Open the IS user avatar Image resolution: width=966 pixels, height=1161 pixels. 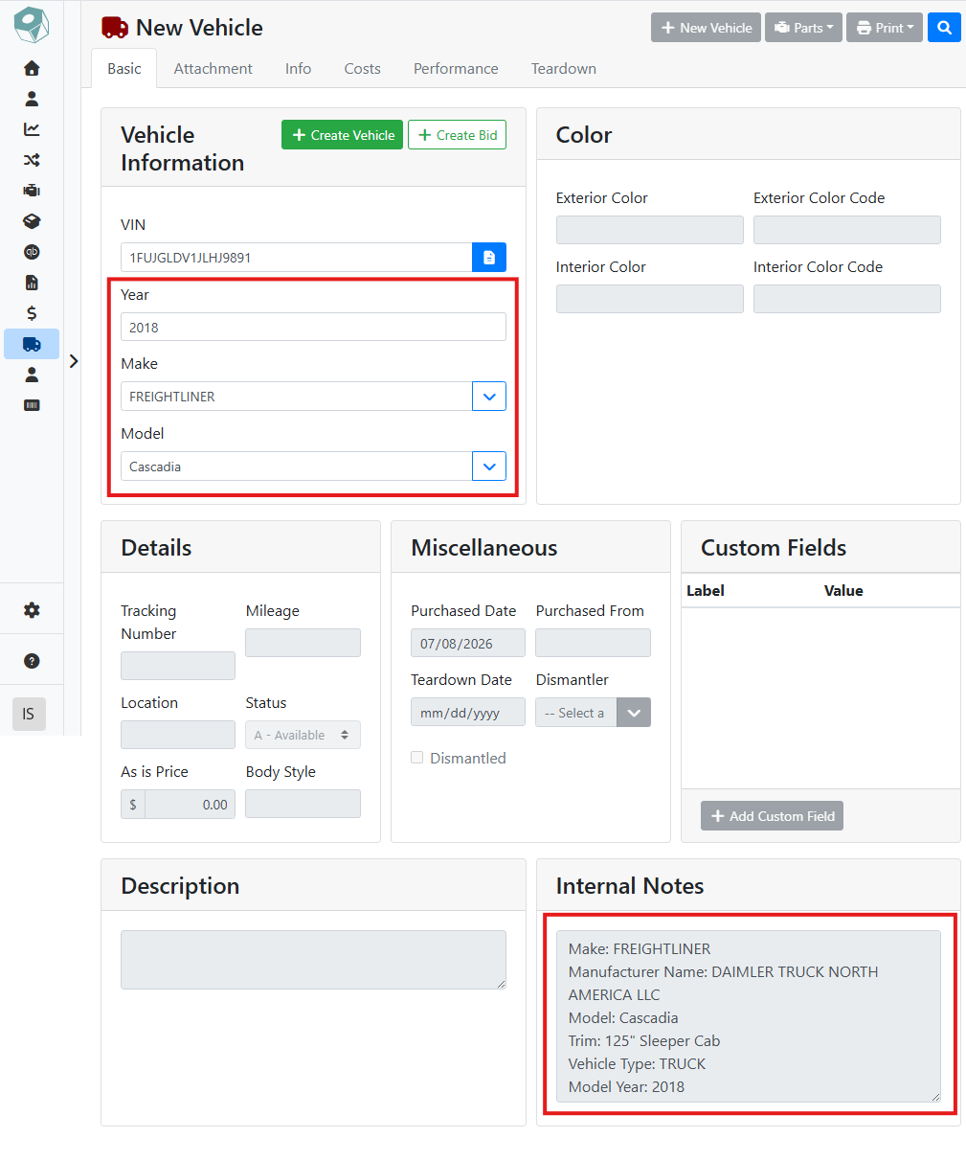click(29, 714)
